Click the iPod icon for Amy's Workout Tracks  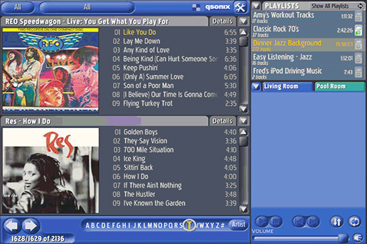358,16
